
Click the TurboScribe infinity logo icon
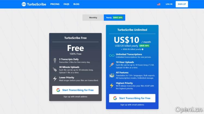point(24,4)
